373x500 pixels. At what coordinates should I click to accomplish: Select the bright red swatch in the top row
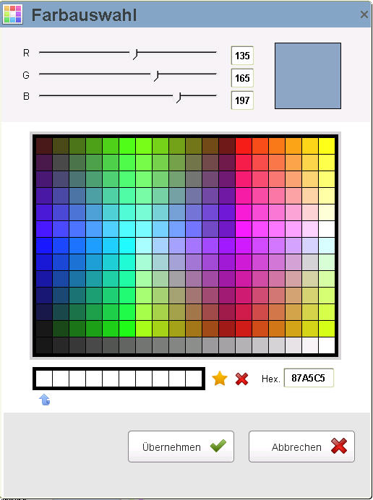coord(244,146)
